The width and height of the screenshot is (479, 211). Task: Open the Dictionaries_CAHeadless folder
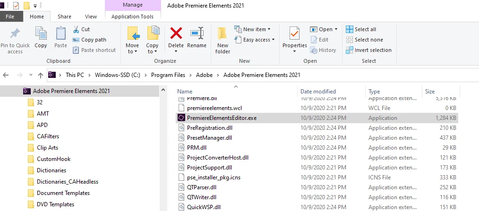point(68,182)
